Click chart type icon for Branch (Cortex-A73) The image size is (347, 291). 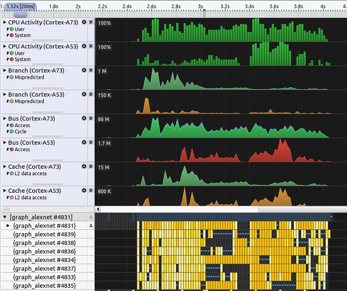click(91, 71)
